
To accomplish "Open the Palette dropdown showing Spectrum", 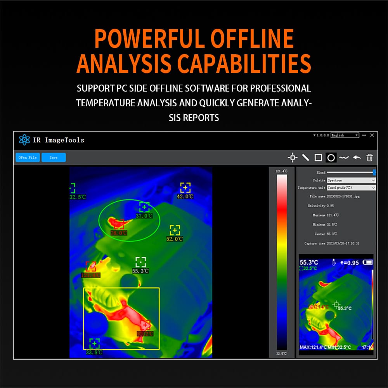I will pyautogui.click(x=350, y=180).
